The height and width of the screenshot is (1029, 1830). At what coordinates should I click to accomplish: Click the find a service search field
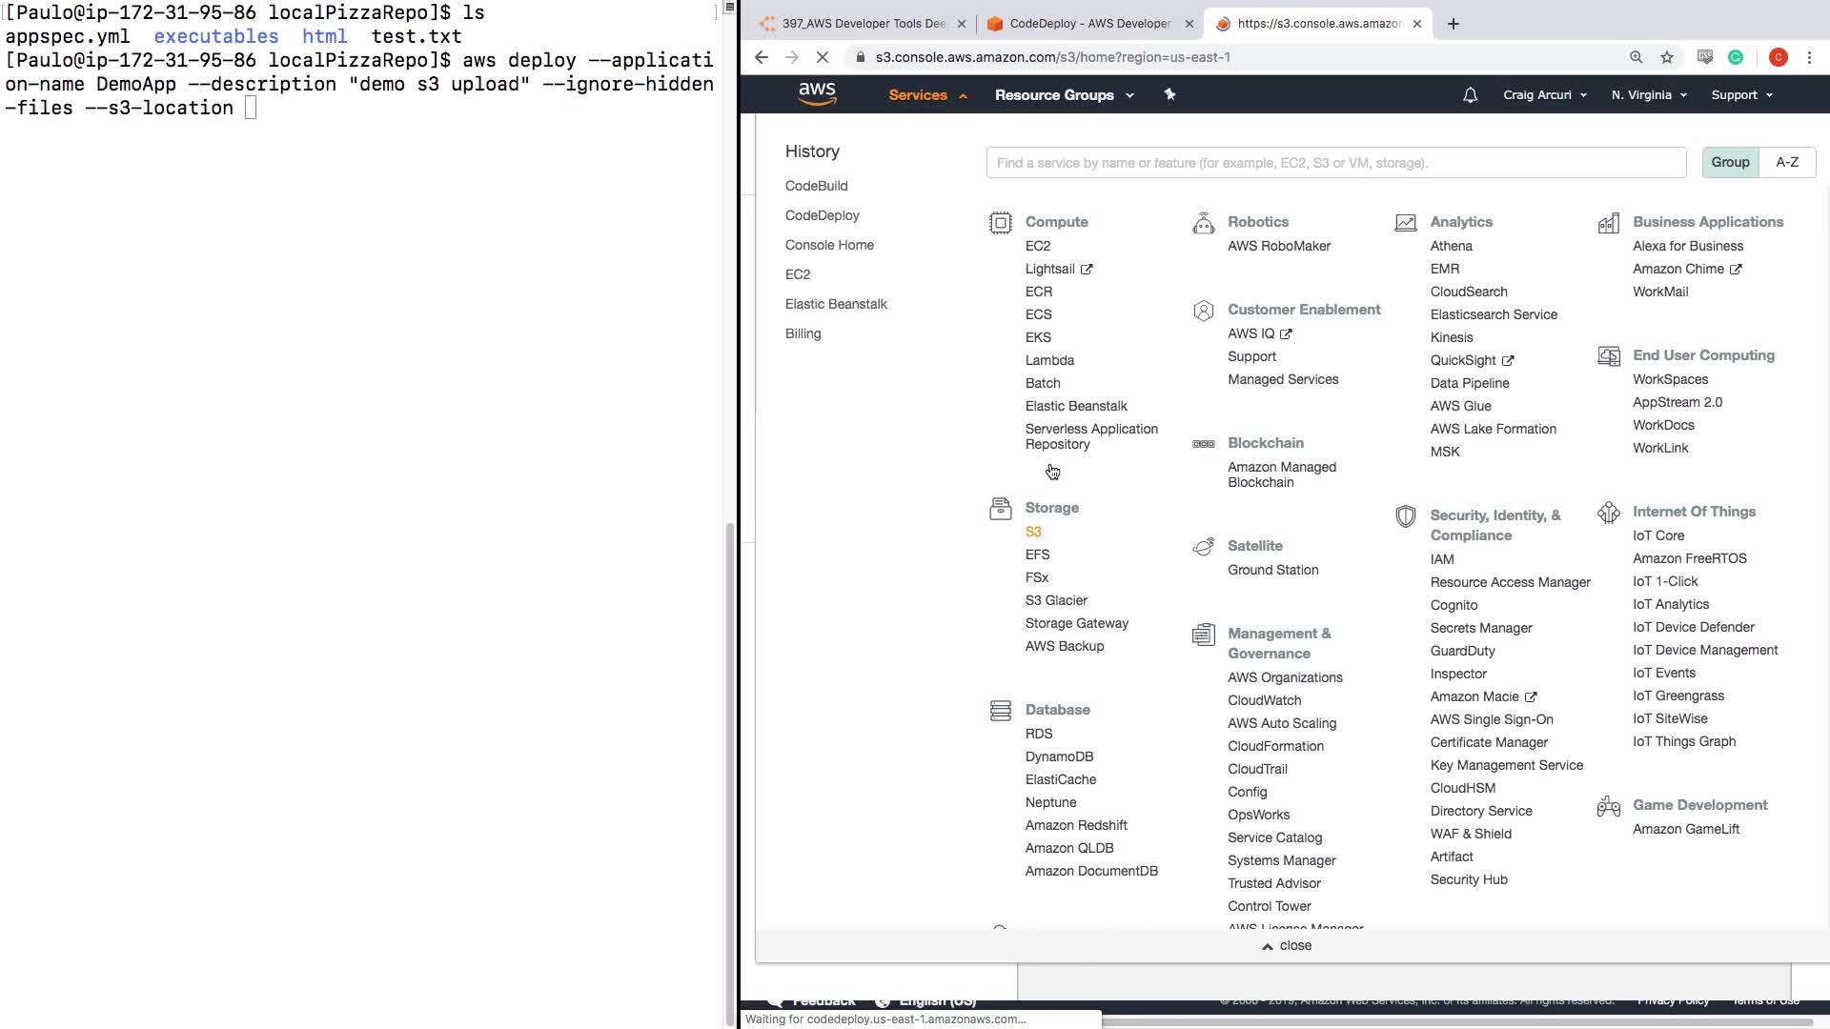[x=1334, y=163]
